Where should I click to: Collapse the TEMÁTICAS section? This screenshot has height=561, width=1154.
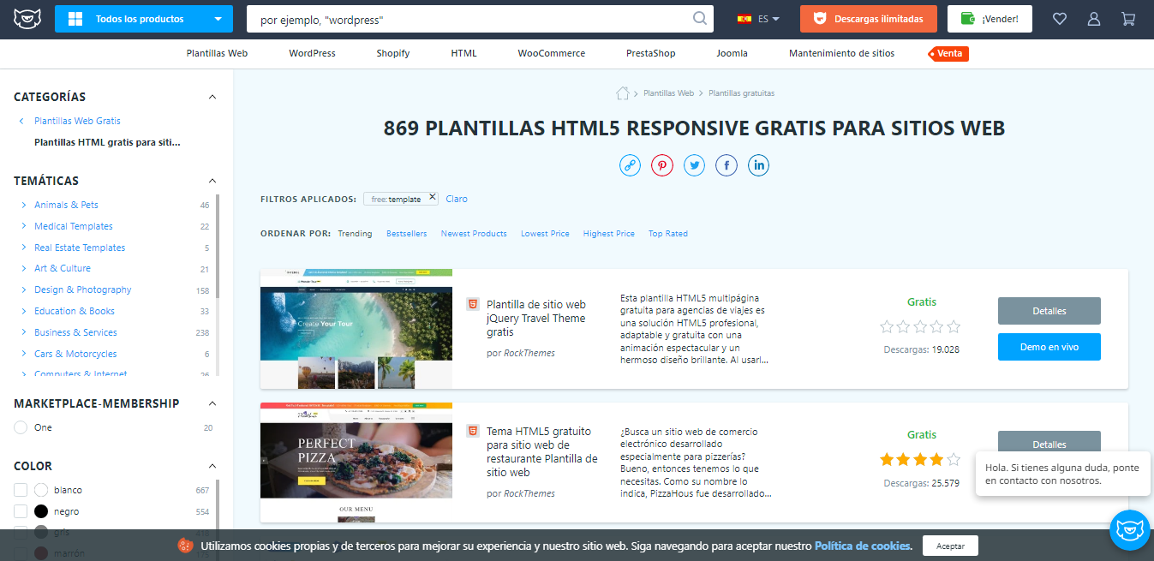click(x=212, y=181)
